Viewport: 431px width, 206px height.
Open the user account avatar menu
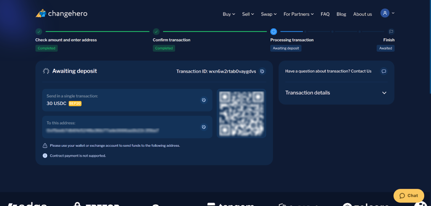pyautogui.click(x=385, y=13)
